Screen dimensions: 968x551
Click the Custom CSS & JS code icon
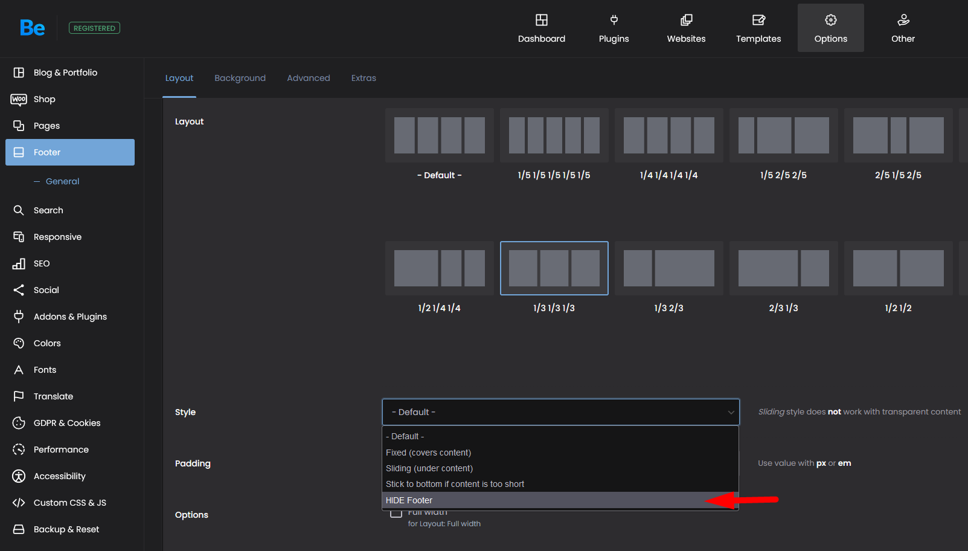click(x=19, y=503)
